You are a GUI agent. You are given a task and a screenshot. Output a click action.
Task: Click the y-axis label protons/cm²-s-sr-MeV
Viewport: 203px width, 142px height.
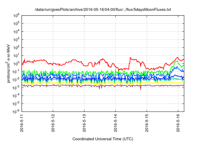(8, 64)
